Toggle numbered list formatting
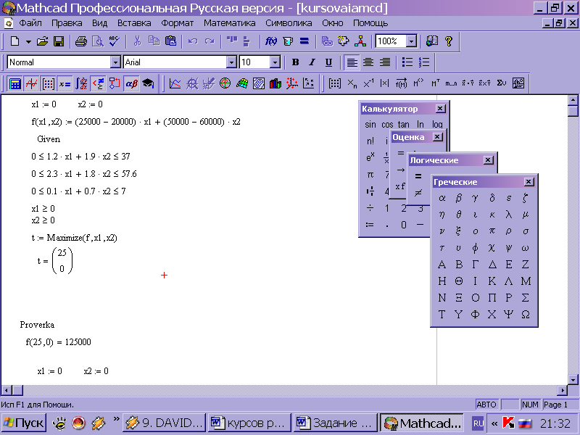Viewport: 580px width, 435px height. point(424,62)
